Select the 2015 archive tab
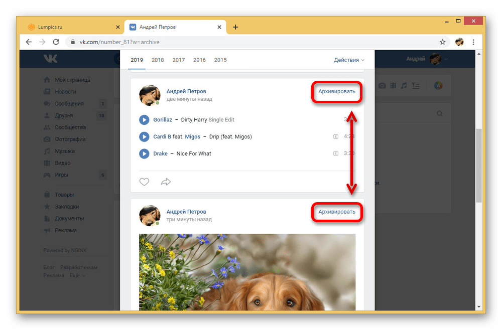Screen dimensions: 502x330 pyautogui.click(x=220, y=60)
